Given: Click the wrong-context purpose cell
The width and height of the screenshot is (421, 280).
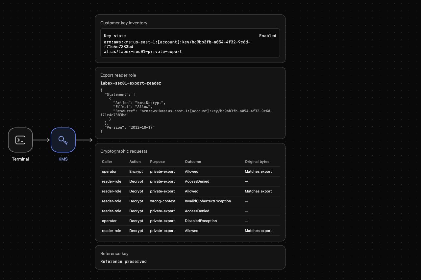Looking at the screenshot, I should point(162,201).
